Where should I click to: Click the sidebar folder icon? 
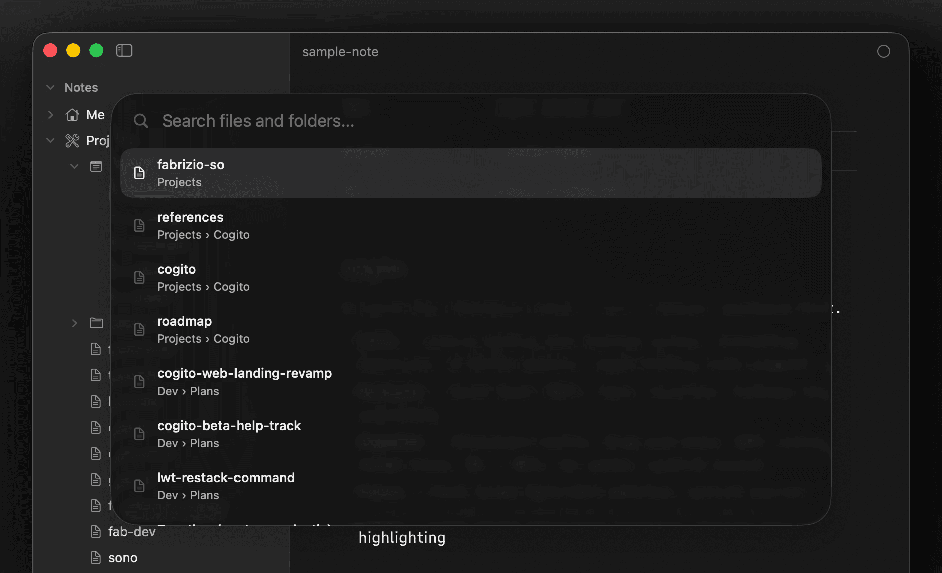pyautogui.click(x=96, y=323)
